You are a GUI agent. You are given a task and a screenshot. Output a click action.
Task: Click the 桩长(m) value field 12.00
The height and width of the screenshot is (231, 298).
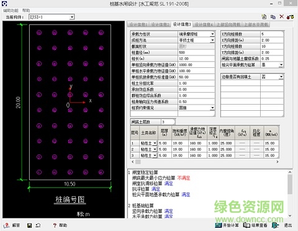196,59
